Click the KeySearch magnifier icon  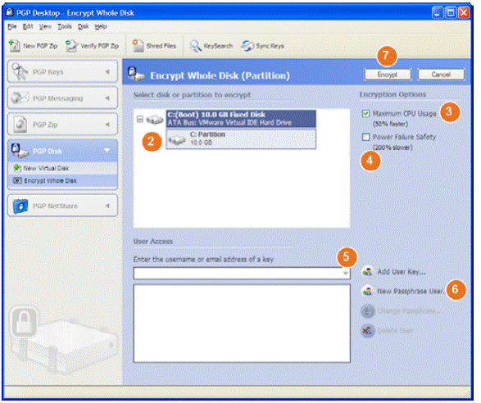coord(195,46)
